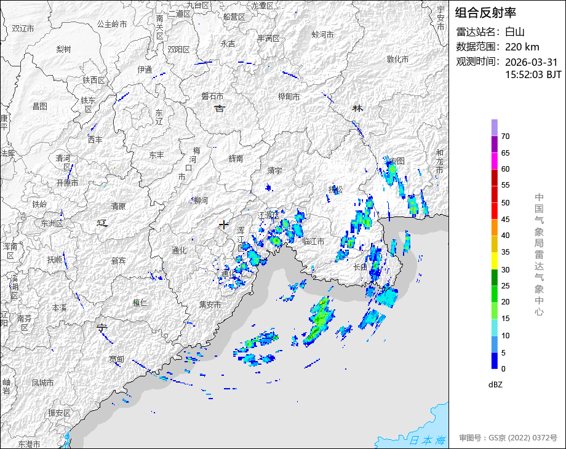Click the 抚松 label on map
Image resolution: width=566 pixels, height=449 pixels.
point(335,189)
